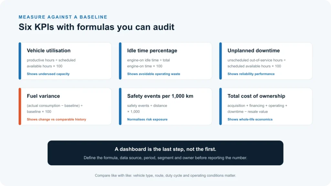
Task: Click the 'MEASURE AGAINST A BASELINE' eyebrow text
Action: tap(63, 17)
